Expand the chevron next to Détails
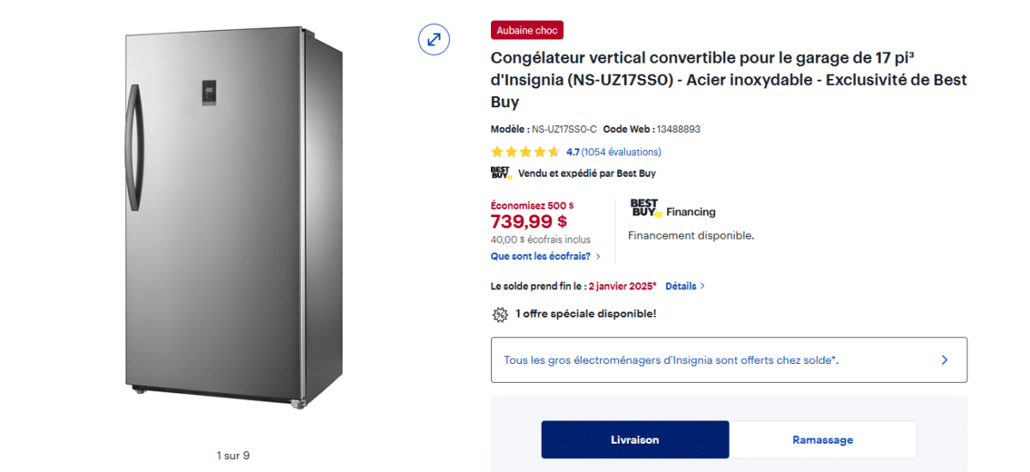The width and height of the screenshot is (1030, 472). click(x=702, y=286)
